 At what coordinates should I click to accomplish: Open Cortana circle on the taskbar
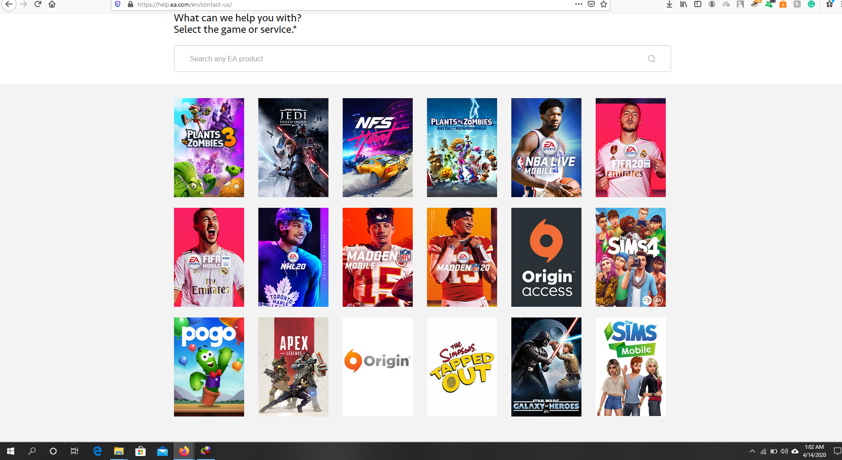click(x=53, y=451)
